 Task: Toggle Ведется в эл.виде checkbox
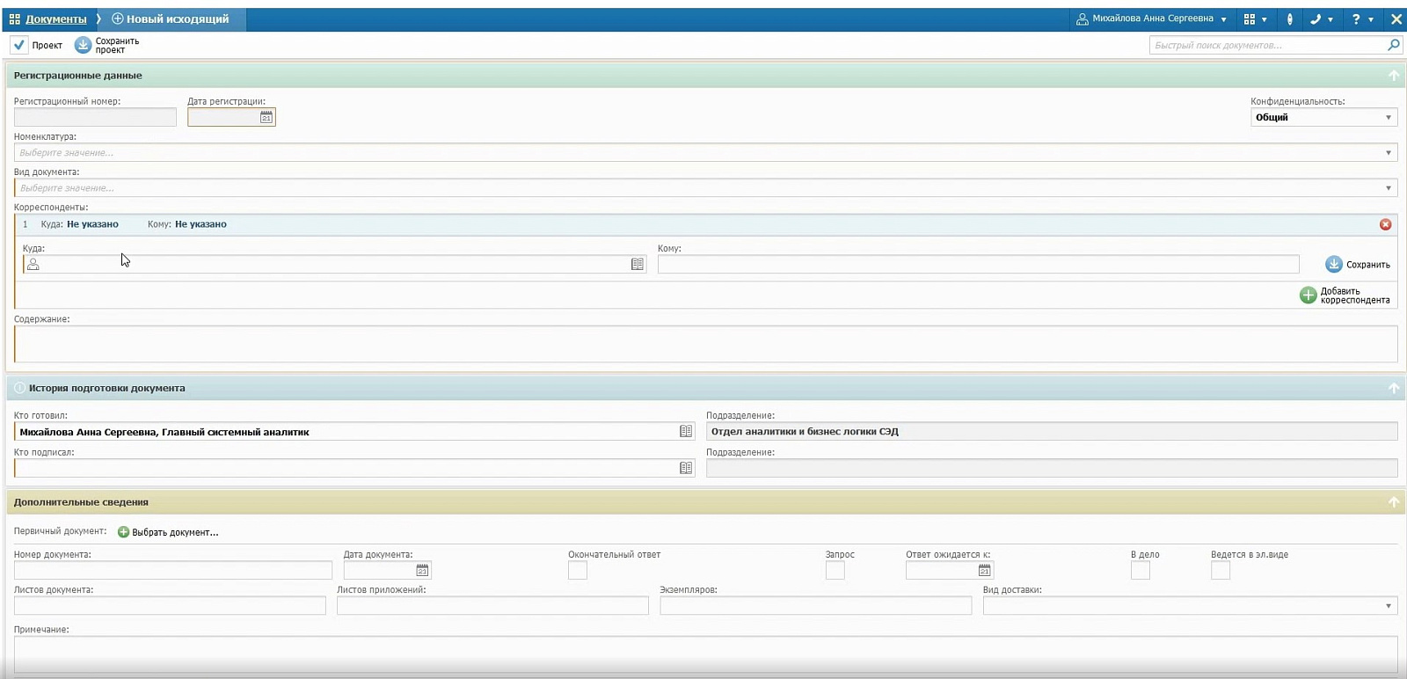[1221, 570]
